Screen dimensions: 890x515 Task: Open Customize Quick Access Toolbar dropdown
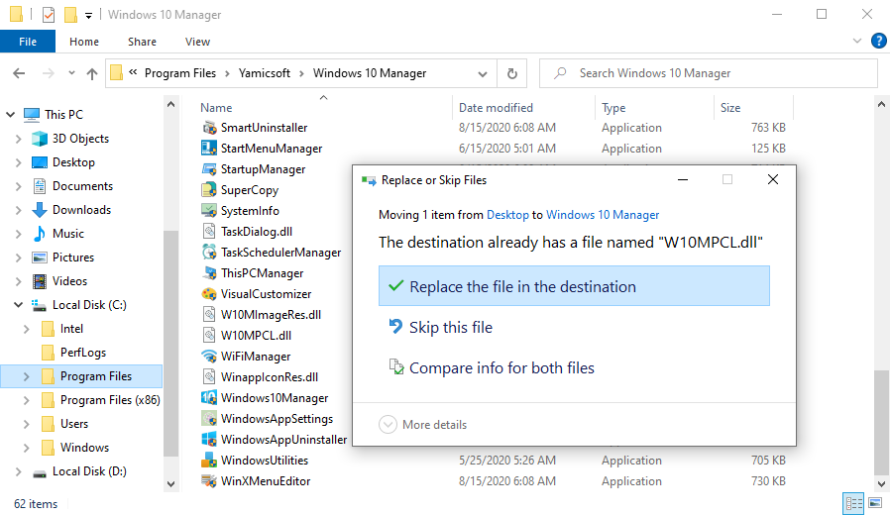click(x=88, y=15)
